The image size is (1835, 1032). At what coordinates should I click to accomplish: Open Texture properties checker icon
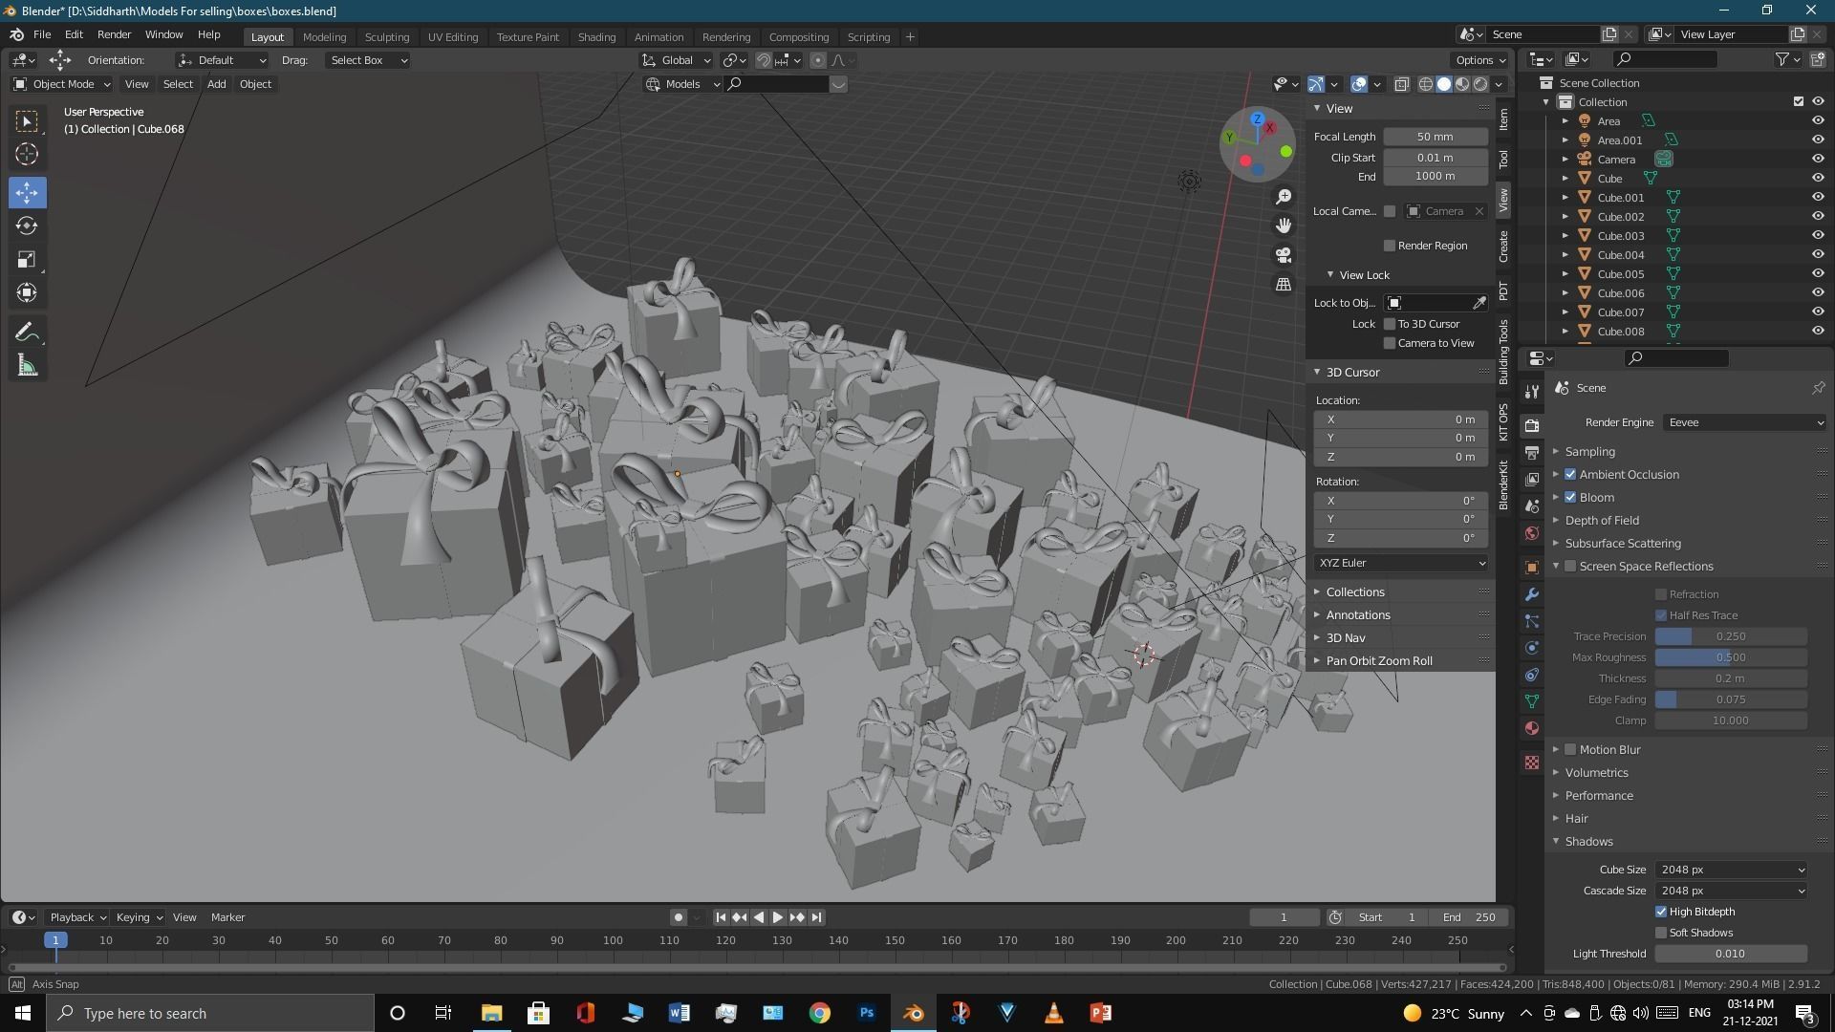coord(1532,763)
